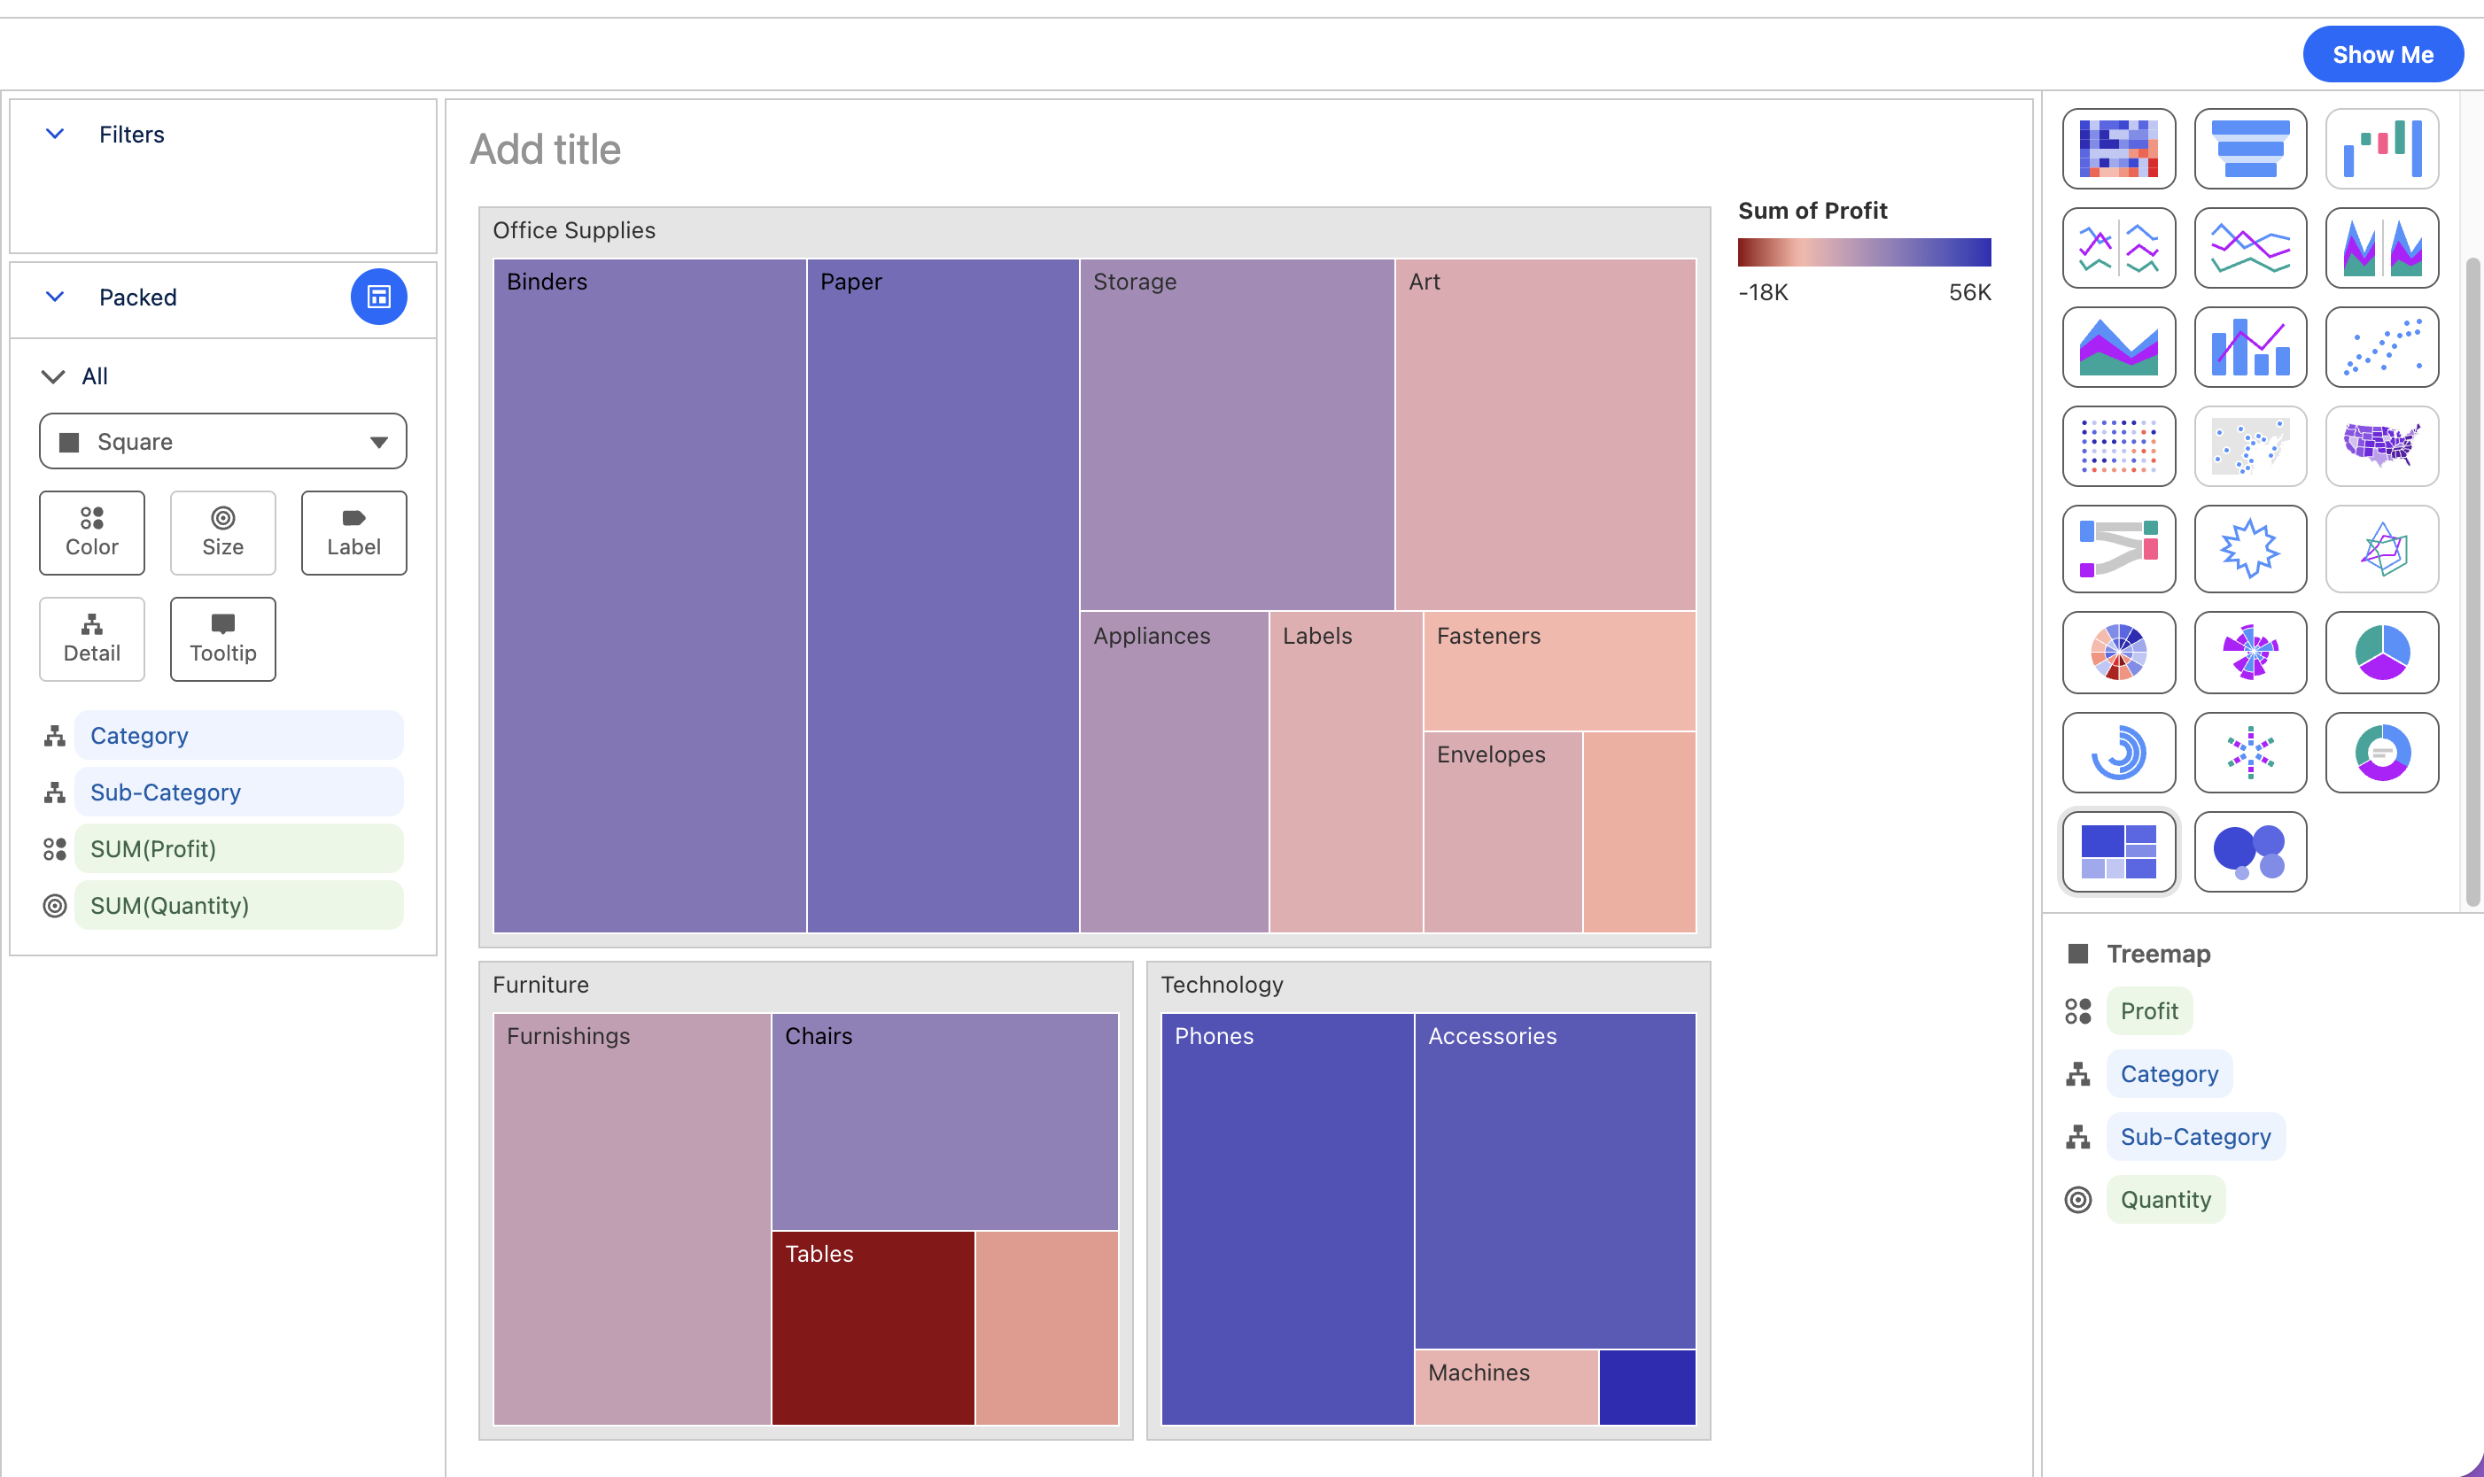This screenshot has height=1477, width=2484.
Task: Select the SUM(Profit) field pill
Action: click(239, 849)
